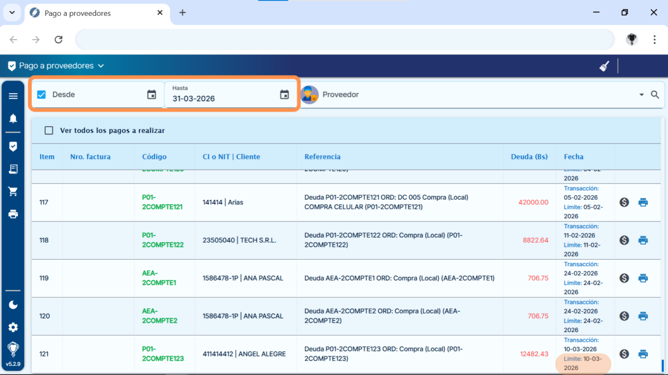Print the row for item 119
Screen dimensions: 668x375
(643, 278)
